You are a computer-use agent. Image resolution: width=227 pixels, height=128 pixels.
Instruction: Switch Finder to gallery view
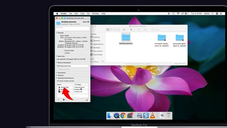(119, 30)
